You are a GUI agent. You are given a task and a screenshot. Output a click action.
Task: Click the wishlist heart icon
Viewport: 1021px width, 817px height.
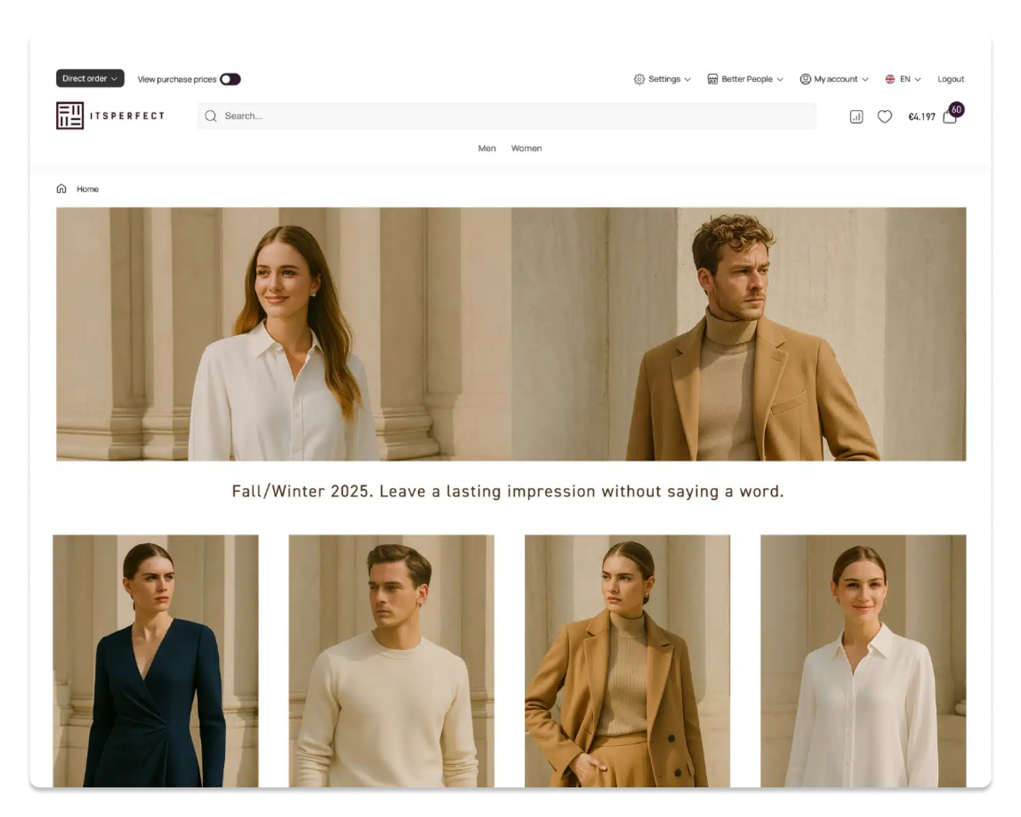coord(885,117)
